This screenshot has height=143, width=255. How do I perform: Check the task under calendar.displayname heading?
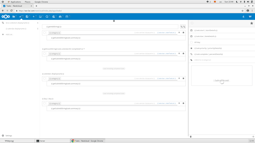[x=44, y=79]
